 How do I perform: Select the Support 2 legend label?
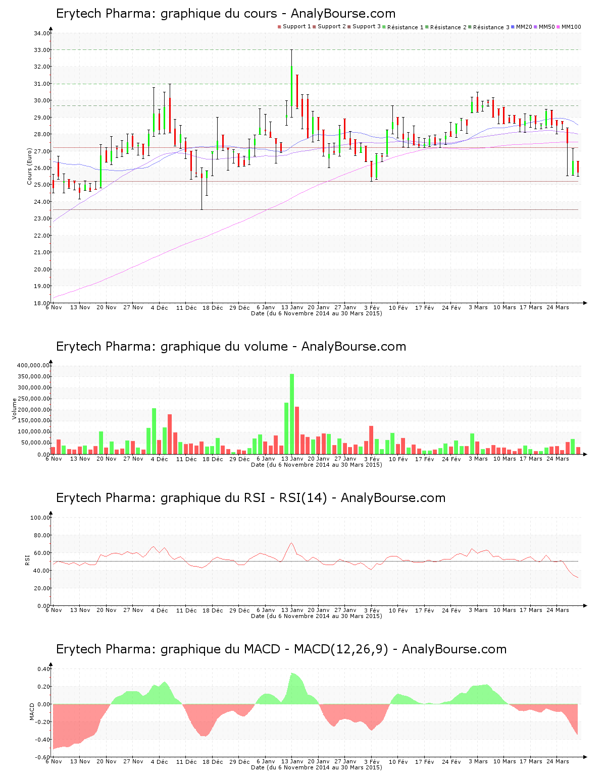[332, 27]
